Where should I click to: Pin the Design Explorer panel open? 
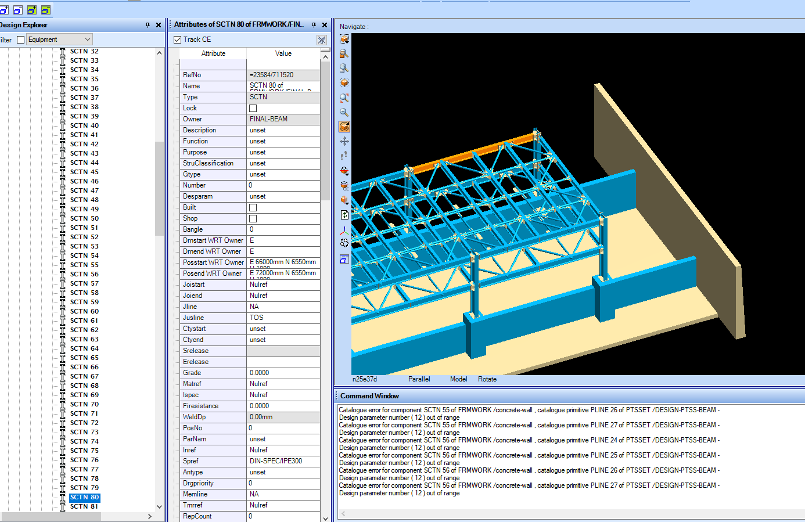[x=148, y=25]
